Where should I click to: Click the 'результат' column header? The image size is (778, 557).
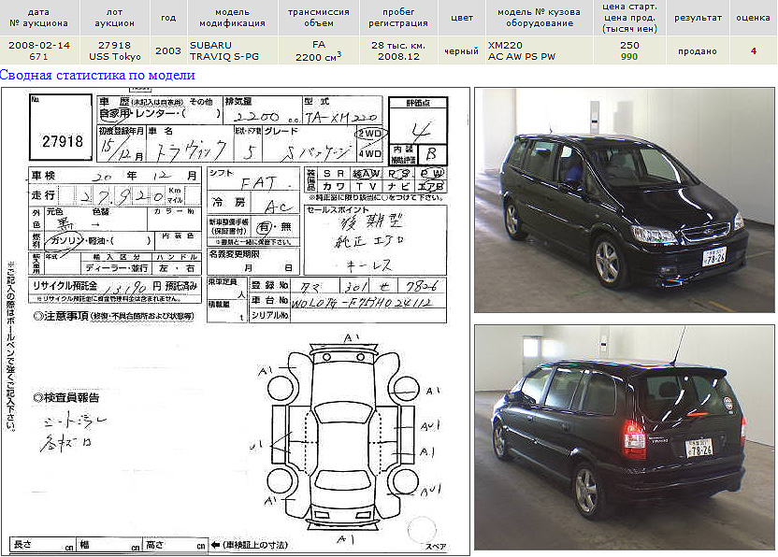click(698, 18)
